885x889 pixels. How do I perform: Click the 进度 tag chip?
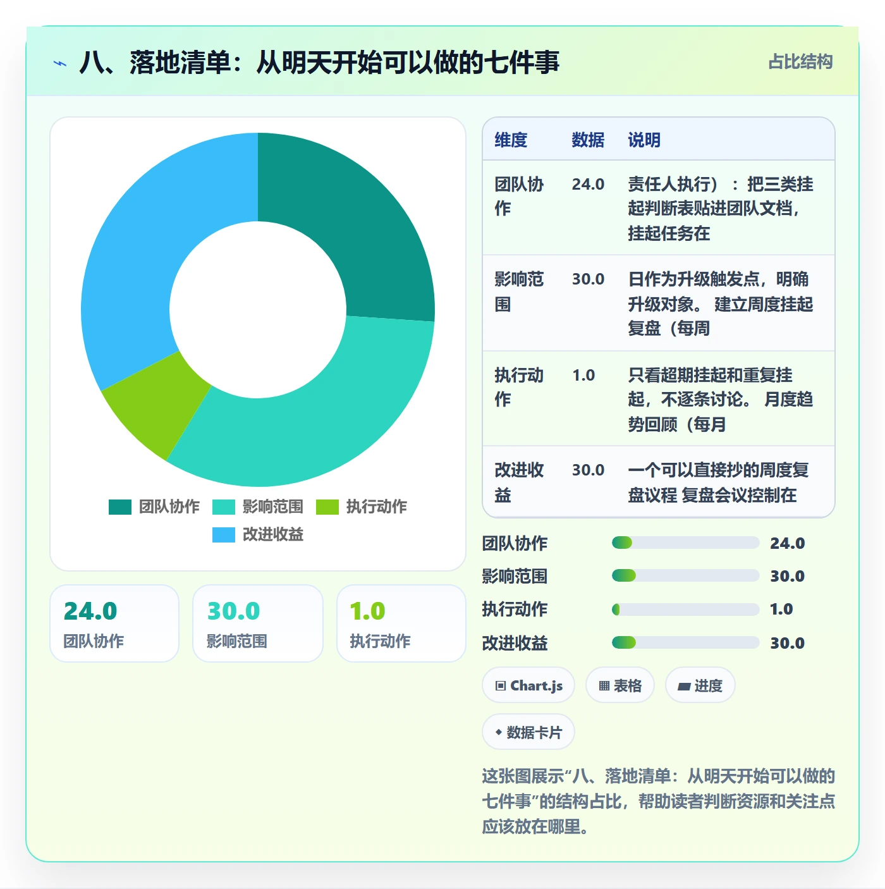700,685
